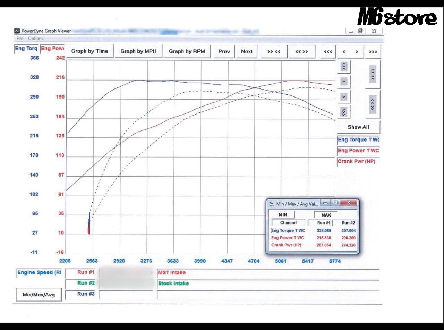The image size is (444, 330).
Task: Open the Options menu
Action: tap(36, 39)
